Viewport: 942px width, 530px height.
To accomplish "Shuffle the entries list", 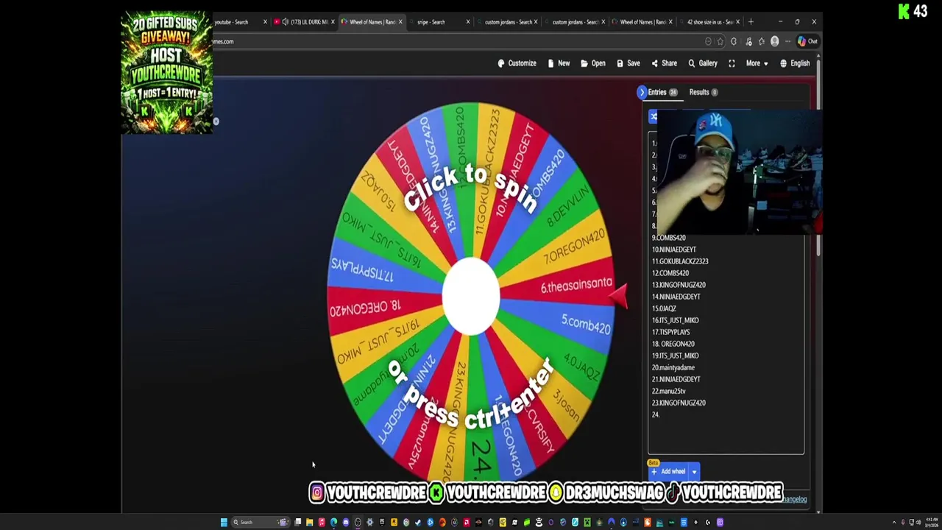I will (x=653, y=117).
